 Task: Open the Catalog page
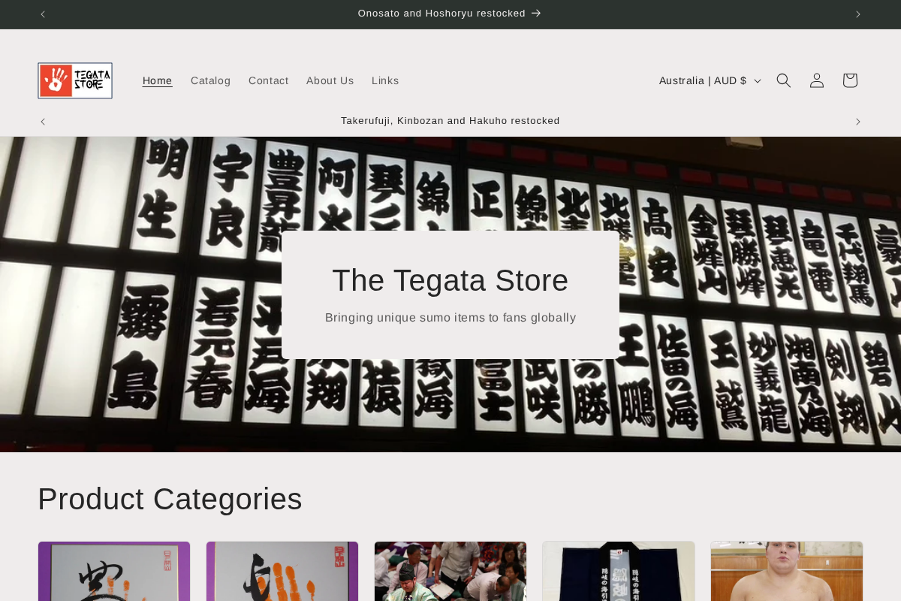(210, 80)
